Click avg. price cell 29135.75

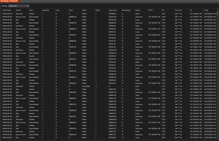point(113,41)
